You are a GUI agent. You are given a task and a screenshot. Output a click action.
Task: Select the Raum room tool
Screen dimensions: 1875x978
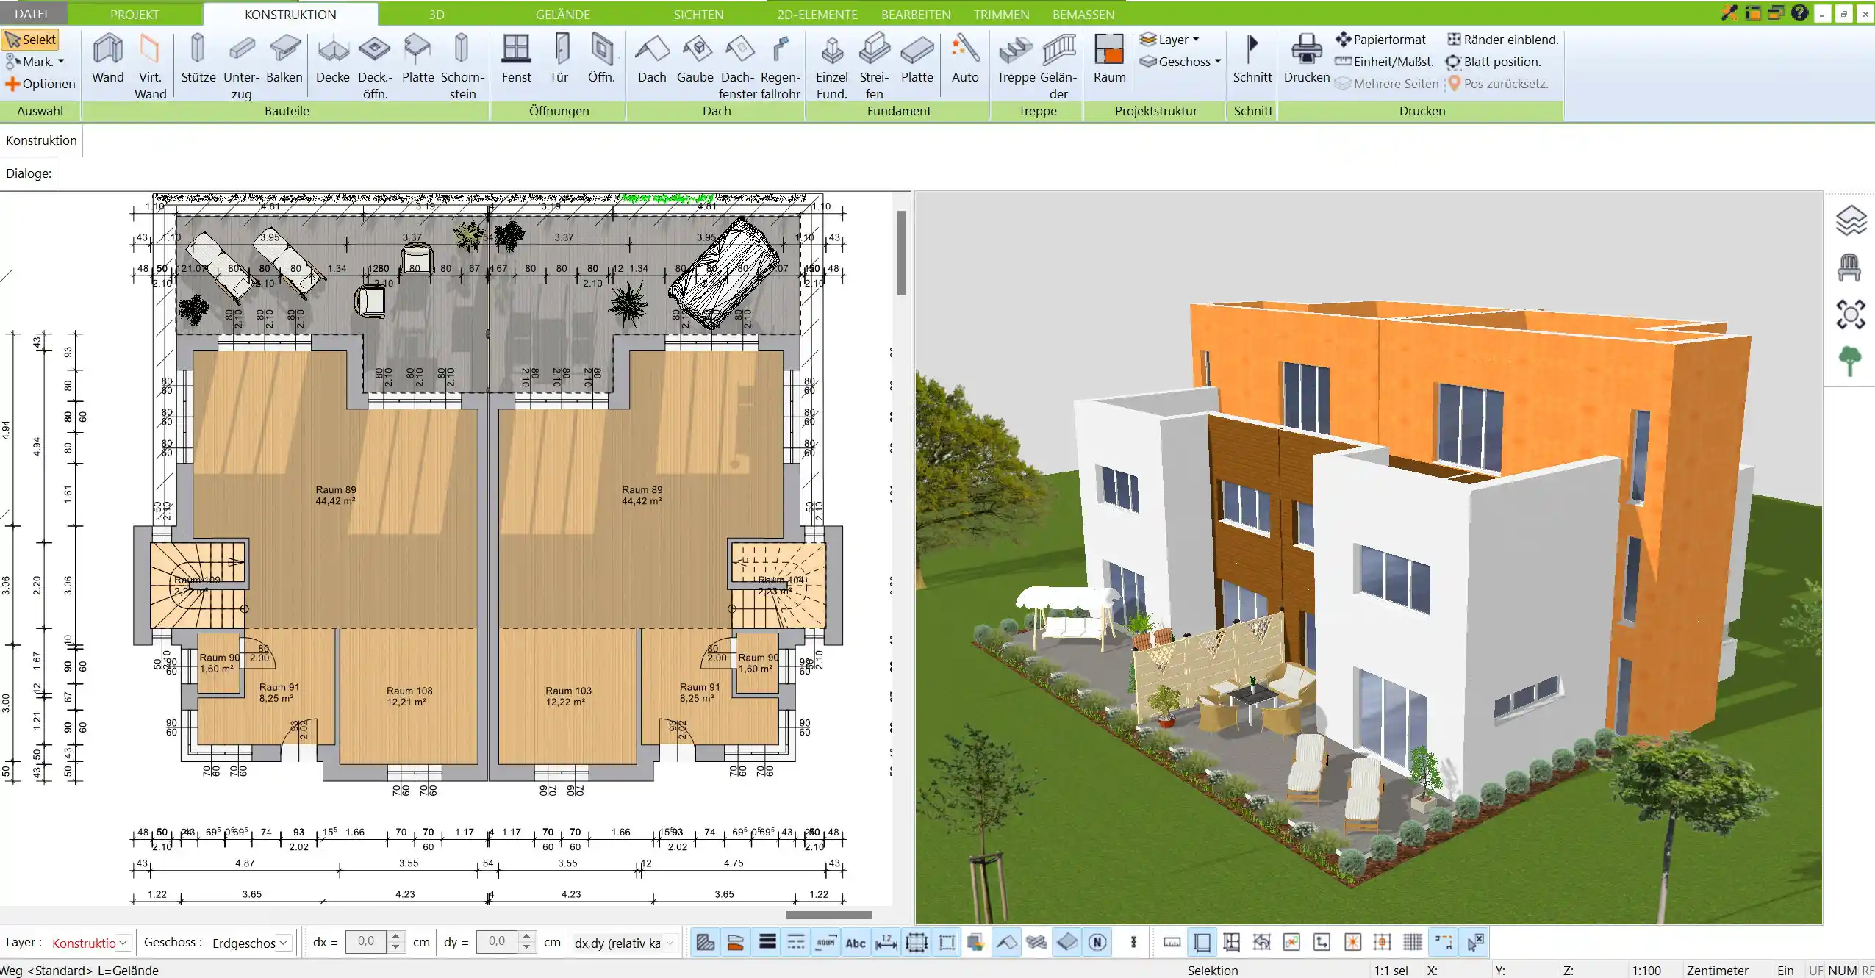pos(1109,59)
